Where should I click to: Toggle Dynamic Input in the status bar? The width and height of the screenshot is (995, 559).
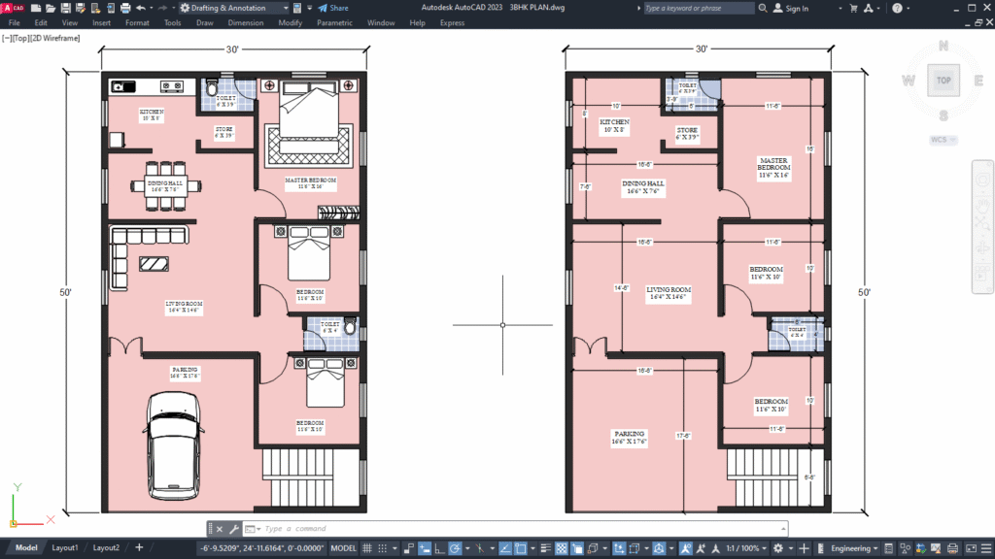pos(425,548)
